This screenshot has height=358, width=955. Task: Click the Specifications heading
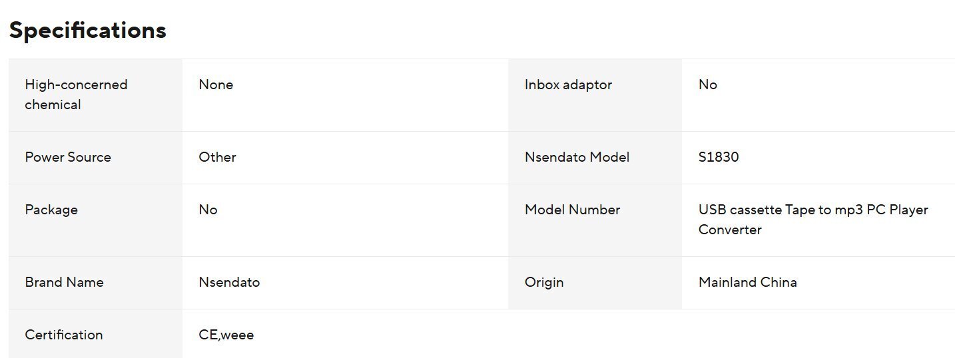click(x=87, y=30)
